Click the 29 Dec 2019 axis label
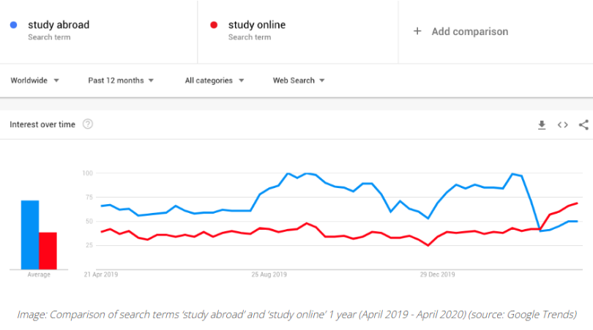The image size is (593, 330). pyautogui.click(x=438, y=275)
